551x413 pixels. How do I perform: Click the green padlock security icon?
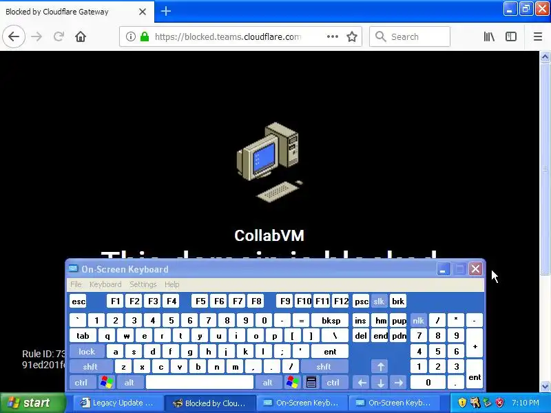coord(145,36)
